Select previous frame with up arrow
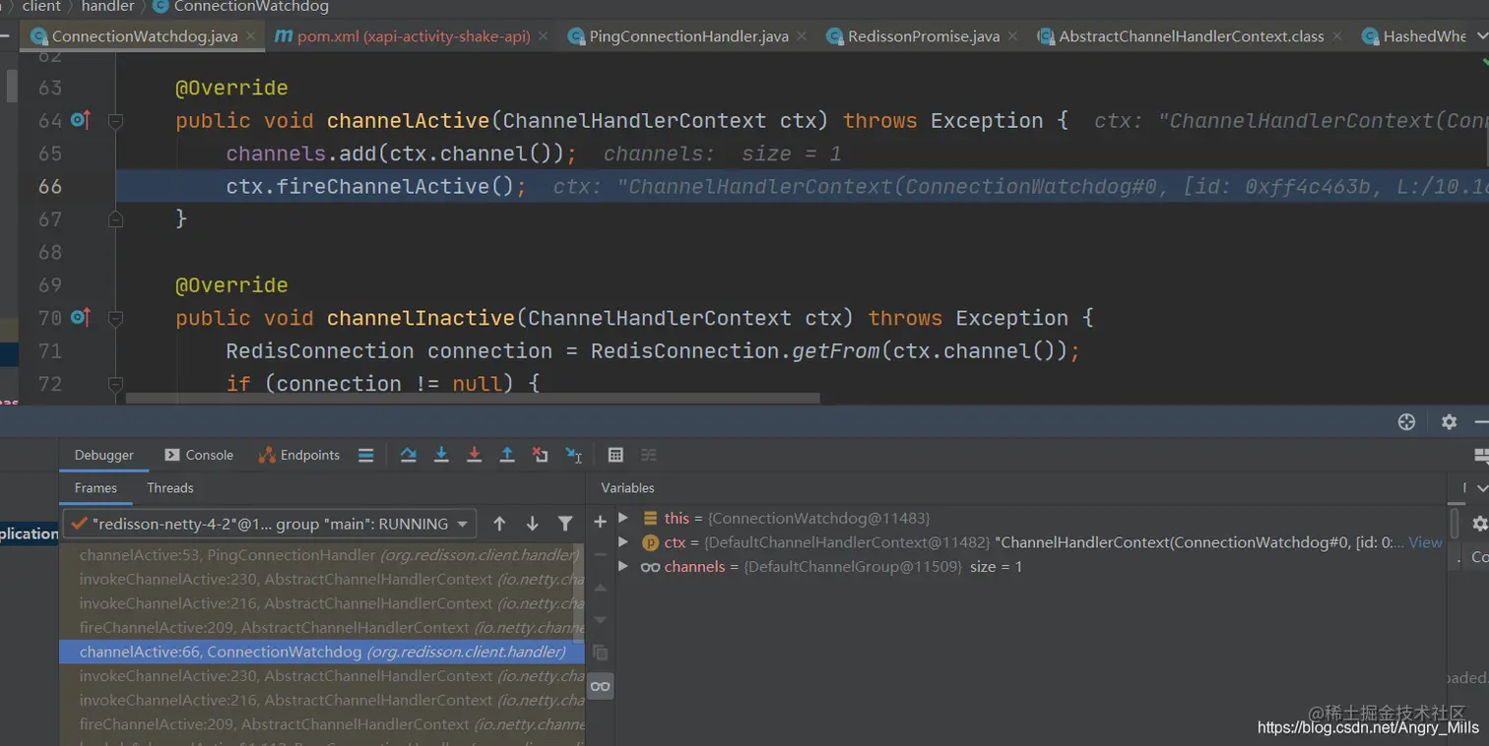The width and height of the screenshot is (1489, 746). [x=499, y=524]
